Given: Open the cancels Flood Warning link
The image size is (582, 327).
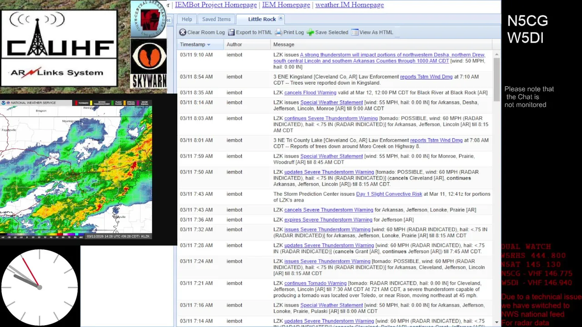Looking at the screenshot, I should click(x=310, y=93).
